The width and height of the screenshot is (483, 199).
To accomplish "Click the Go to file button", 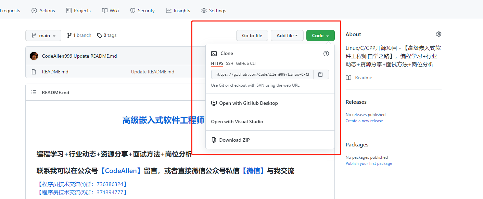I will [x=252, y=35].
